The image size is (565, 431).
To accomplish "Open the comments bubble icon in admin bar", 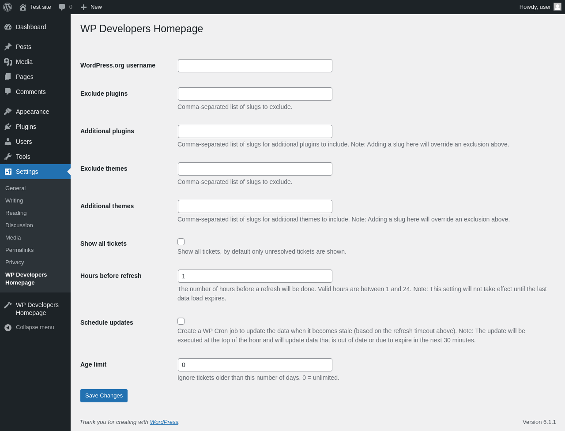I will click(x=62, y=7).
